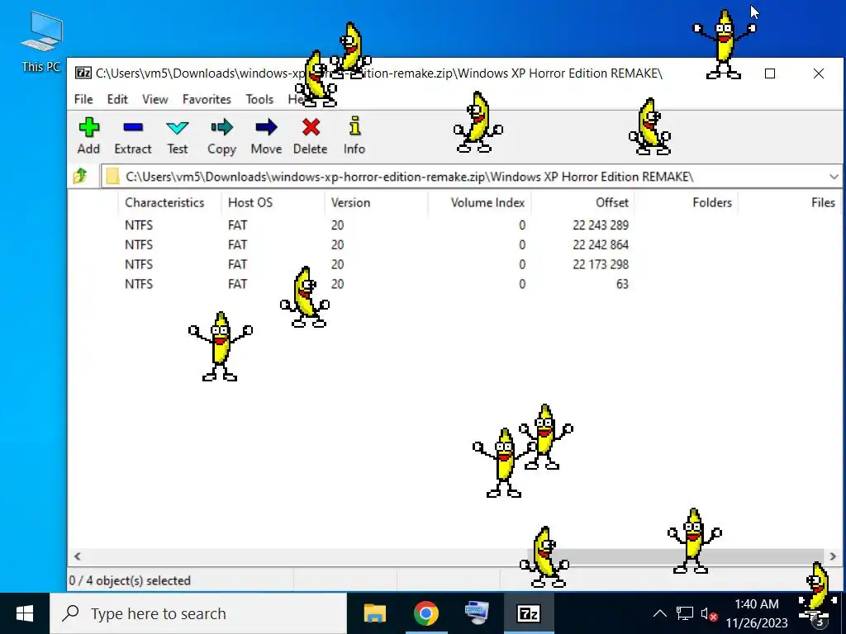Open Google Chrome from taskbar

tap(425, 613)
